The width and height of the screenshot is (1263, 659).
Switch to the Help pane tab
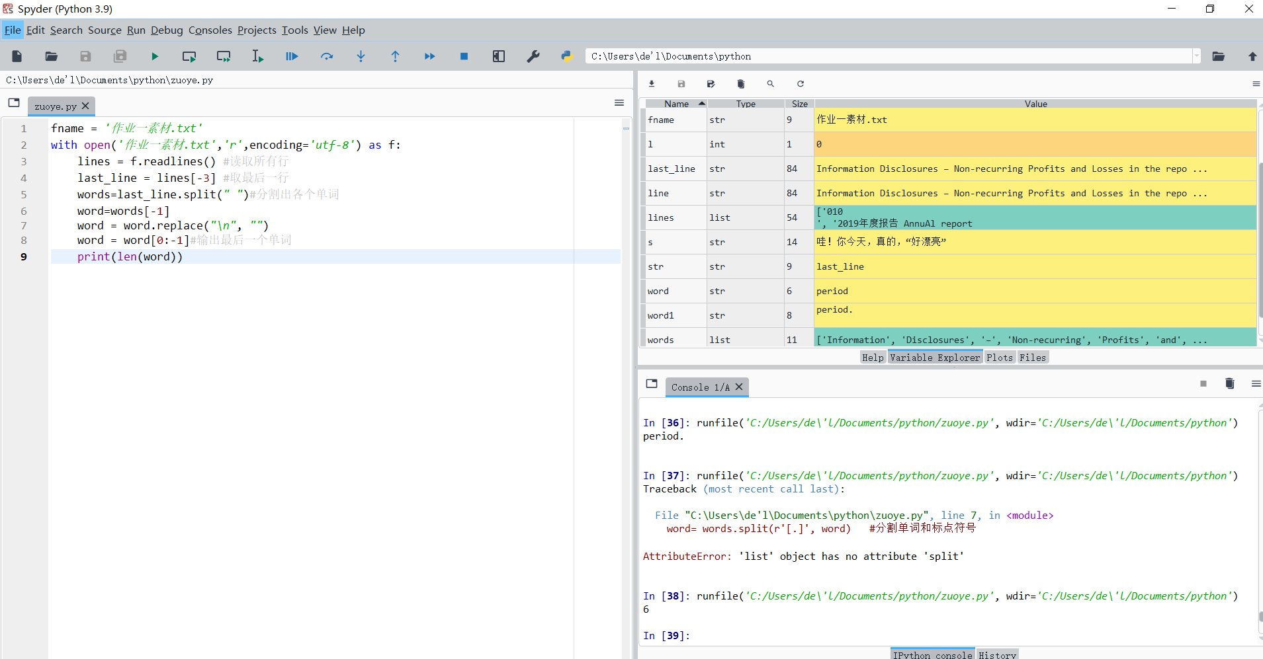(873, 358)
